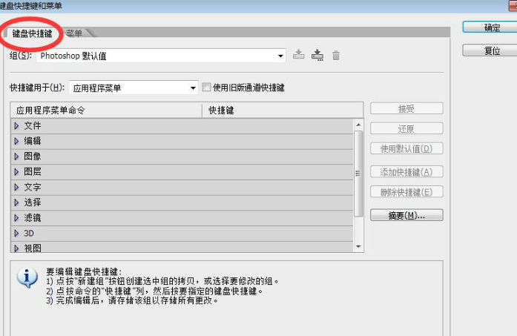517x336 pixels.
Task: Expand the 滤镜 menu commands
Action: [16, 217]
